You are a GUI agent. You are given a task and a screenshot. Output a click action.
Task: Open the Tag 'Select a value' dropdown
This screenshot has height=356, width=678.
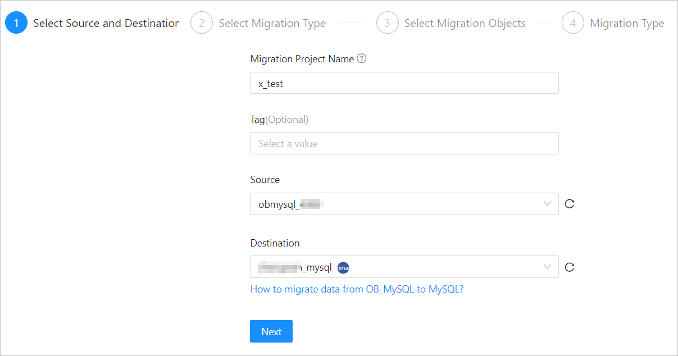[404, 144]
